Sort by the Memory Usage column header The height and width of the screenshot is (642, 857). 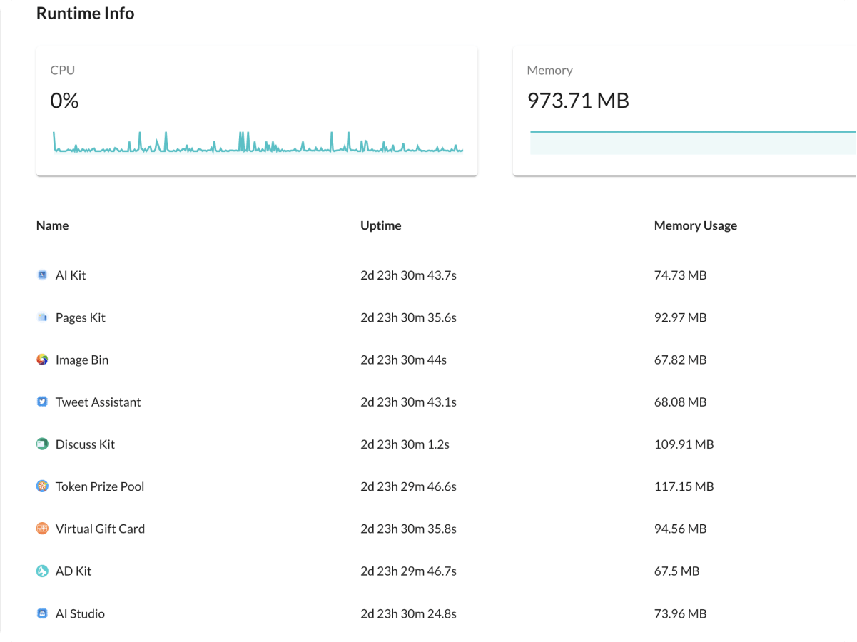[x=696, y=225]
